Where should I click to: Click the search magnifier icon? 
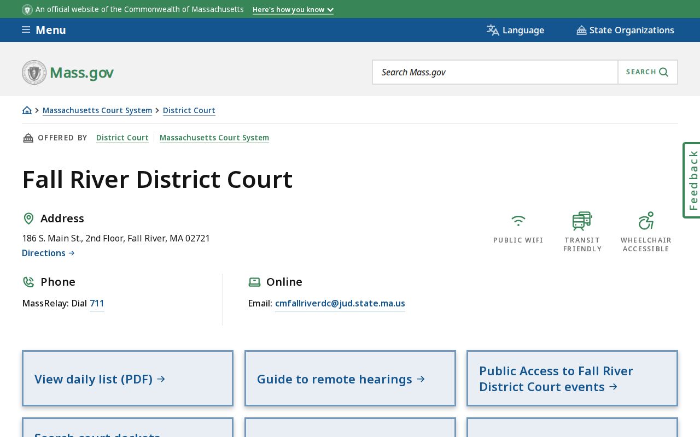(664, 72)
